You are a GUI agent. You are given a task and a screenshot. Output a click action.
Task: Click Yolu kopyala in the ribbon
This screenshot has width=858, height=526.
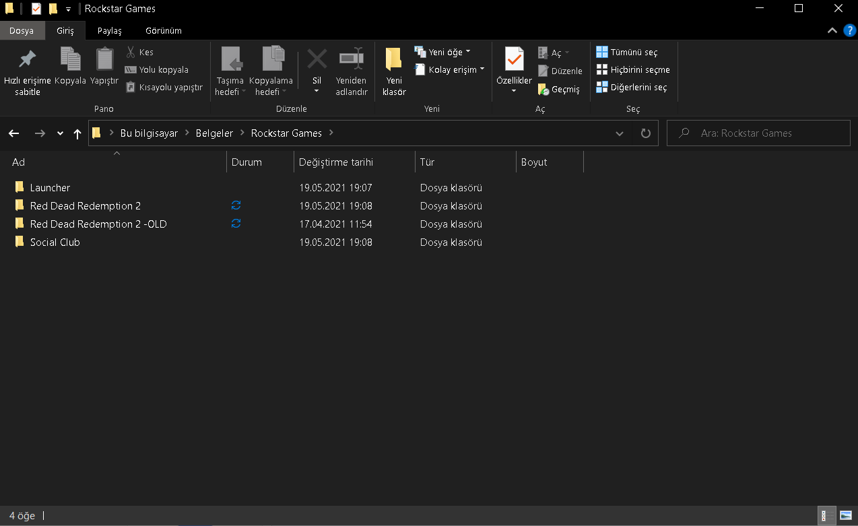pos(156,69)
